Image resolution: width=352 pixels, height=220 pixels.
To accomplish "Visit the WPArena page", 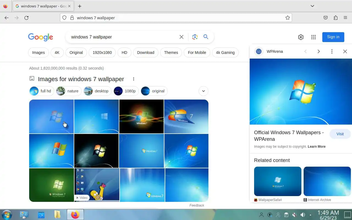I will coord(340,134).
